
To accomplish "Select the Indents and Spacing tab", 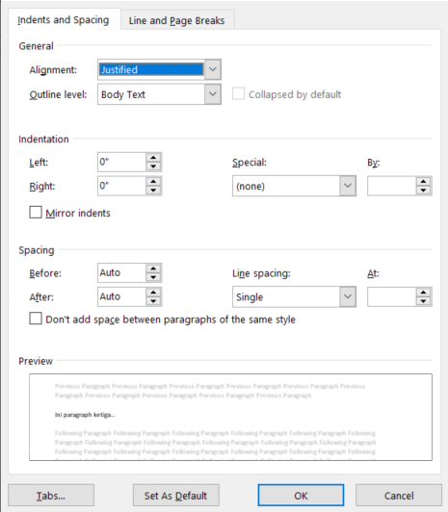I will tap(64, 19).
